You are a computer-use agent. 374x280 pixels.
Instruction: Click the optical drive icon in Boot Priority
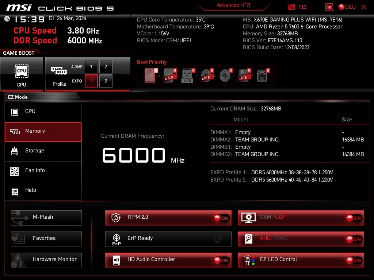click(224, 75)
